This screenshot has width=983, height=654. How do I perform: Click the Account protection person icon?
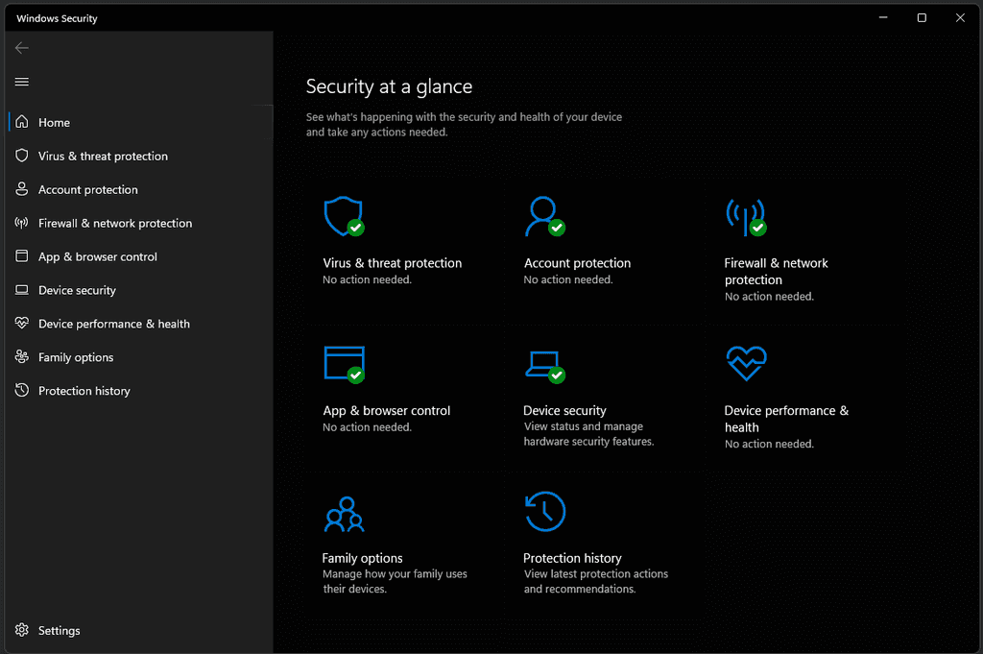544,216
